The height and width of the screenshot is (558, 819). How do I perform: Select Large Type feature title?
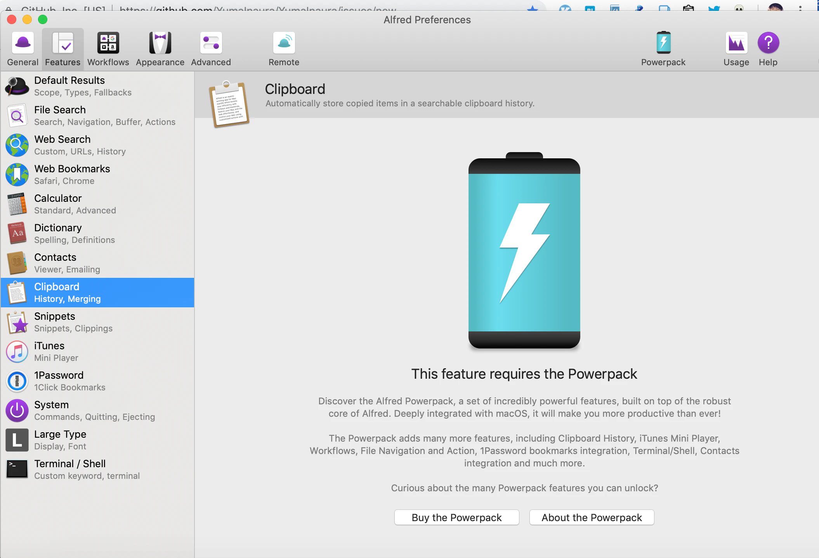pos(60,434)
